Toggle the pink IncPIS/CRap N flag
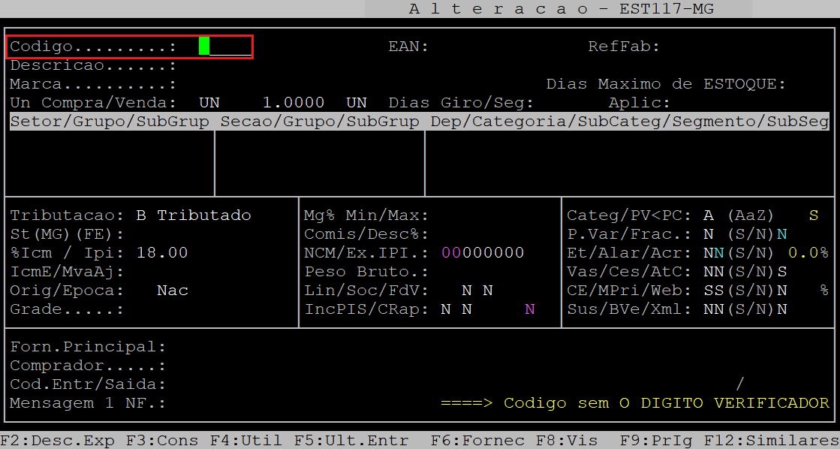Viewport: 840px width, 449px height. [530, 309]
